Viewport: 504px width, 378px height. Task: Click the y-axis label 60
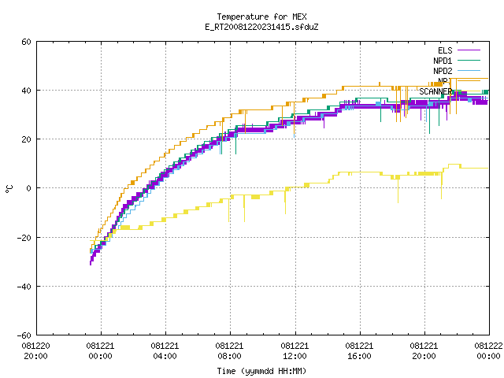pos(26,42)
